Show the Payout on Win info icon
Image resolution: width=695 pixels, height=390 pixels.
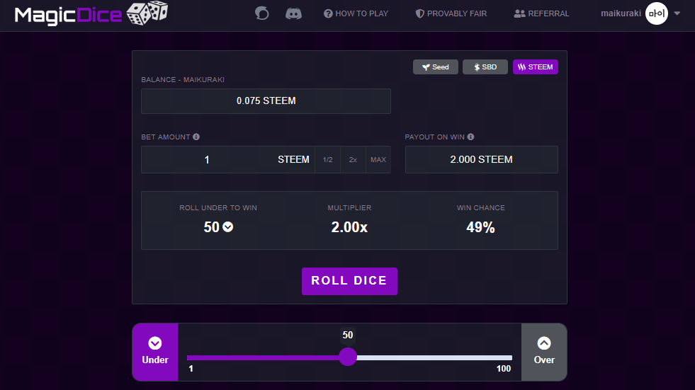(470, 137)
